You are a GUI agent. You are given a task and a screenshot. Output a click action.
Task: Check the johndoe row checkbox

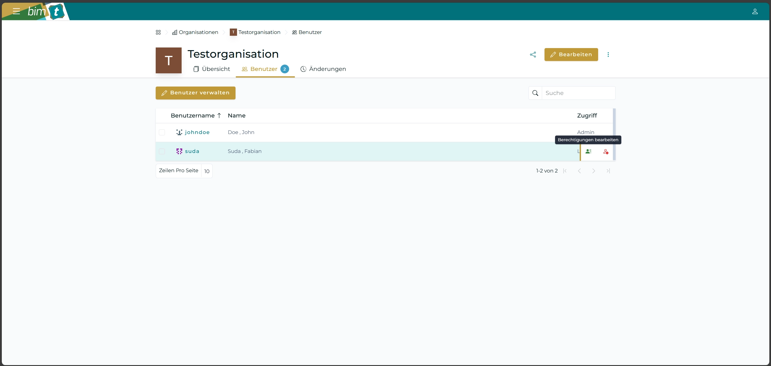(x=162, y=132)
